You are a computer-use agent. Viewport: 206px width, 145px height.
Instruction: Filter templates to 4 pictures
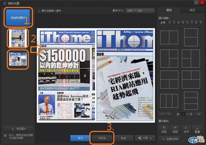click(x=178, y=22)
